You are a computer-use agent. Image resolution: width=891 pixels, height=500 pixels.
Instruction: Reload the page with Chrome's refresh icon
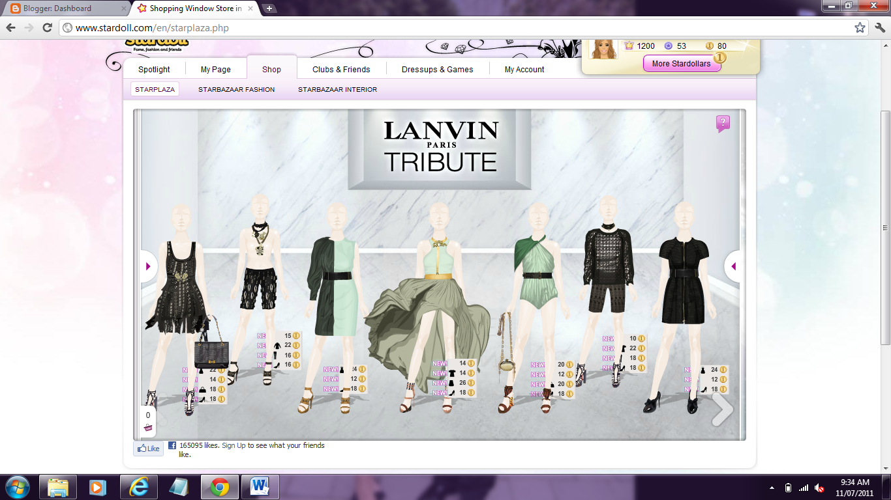pos(47,28)
